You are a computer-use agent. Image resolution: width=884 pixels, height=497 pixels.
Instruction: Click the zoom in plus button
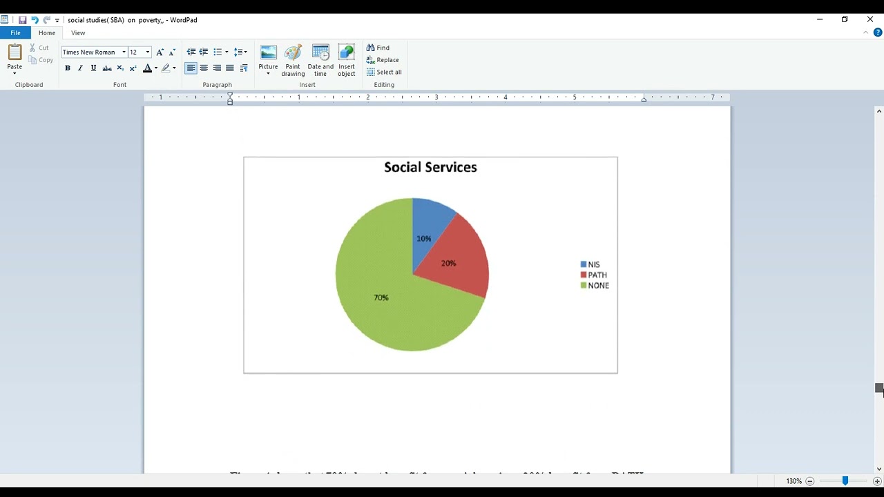(x=877, y=481)
